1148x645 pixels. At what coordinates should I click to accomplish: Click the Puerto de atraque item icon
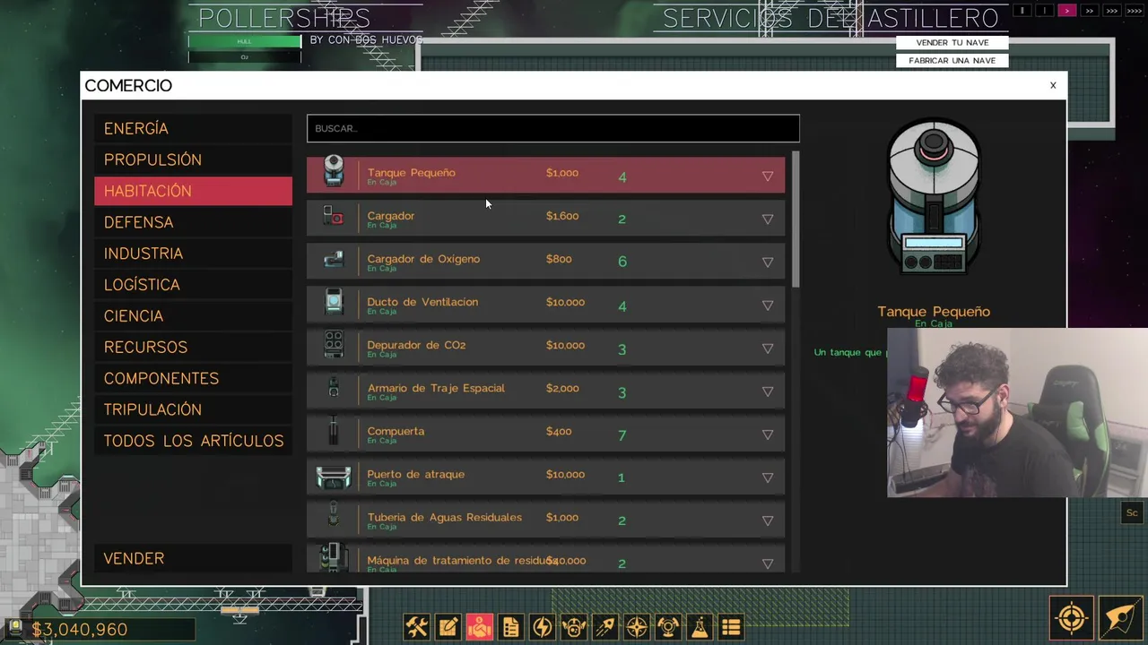click(x=334, y=477)
